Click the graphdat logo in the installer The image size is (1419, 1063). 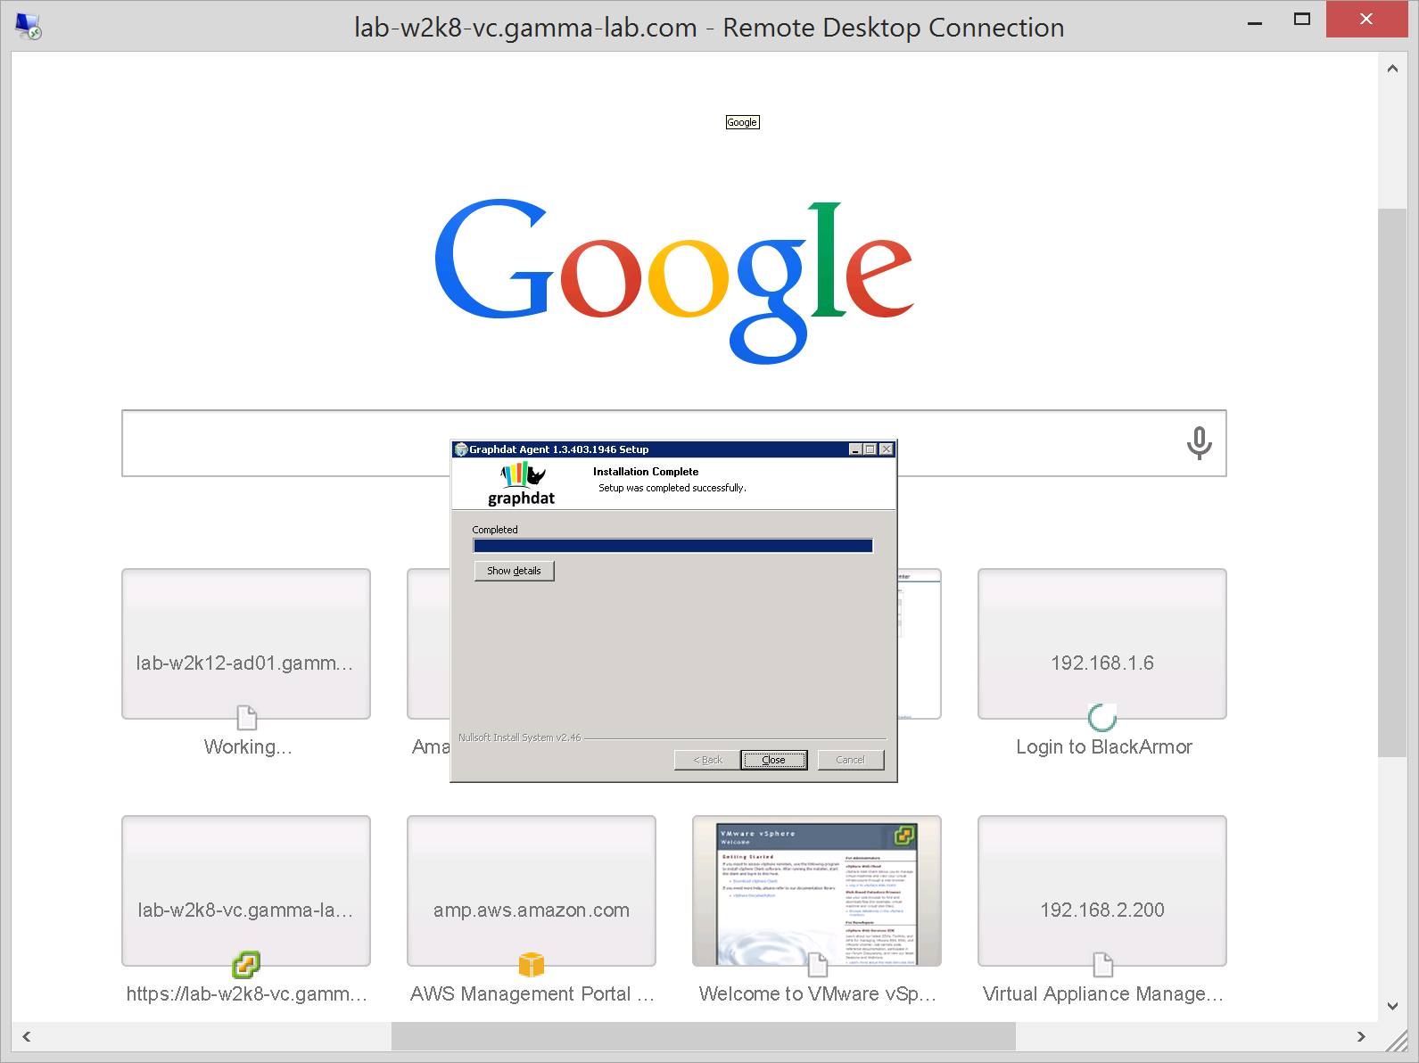522,484
